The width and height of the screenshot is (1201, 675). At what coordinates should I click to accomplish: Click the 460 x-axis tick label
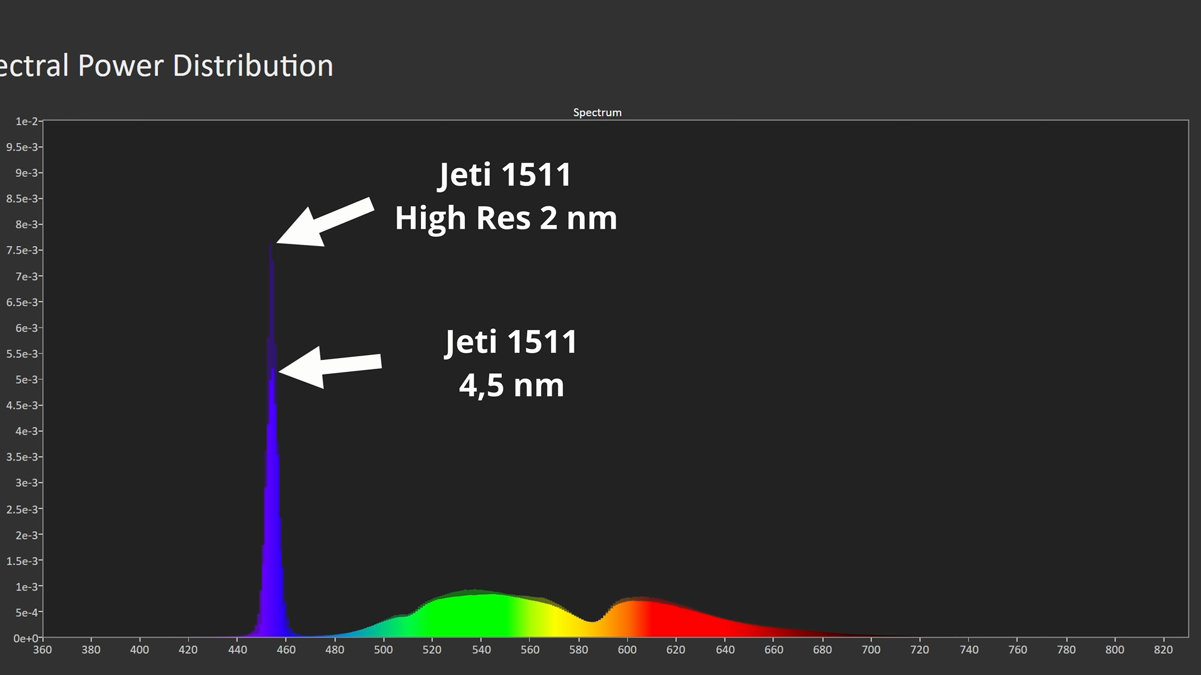[x=286, y=650]
